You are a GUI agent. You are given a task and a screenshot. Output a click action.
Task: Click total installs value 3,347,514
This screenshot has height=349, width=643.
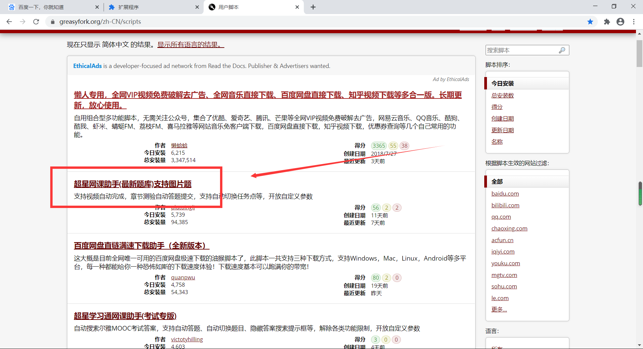tap(183, 160)
